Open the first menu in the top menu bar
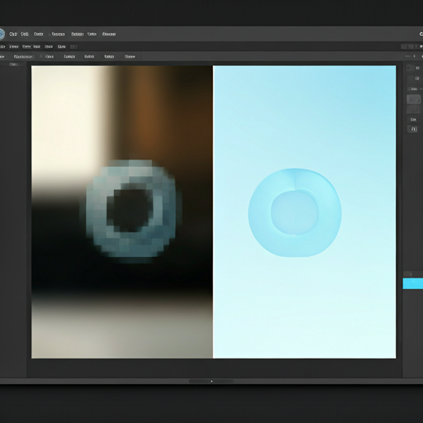The width and height of the screenshot is (423, 423). pyautogui.click(x=13, y=34)
